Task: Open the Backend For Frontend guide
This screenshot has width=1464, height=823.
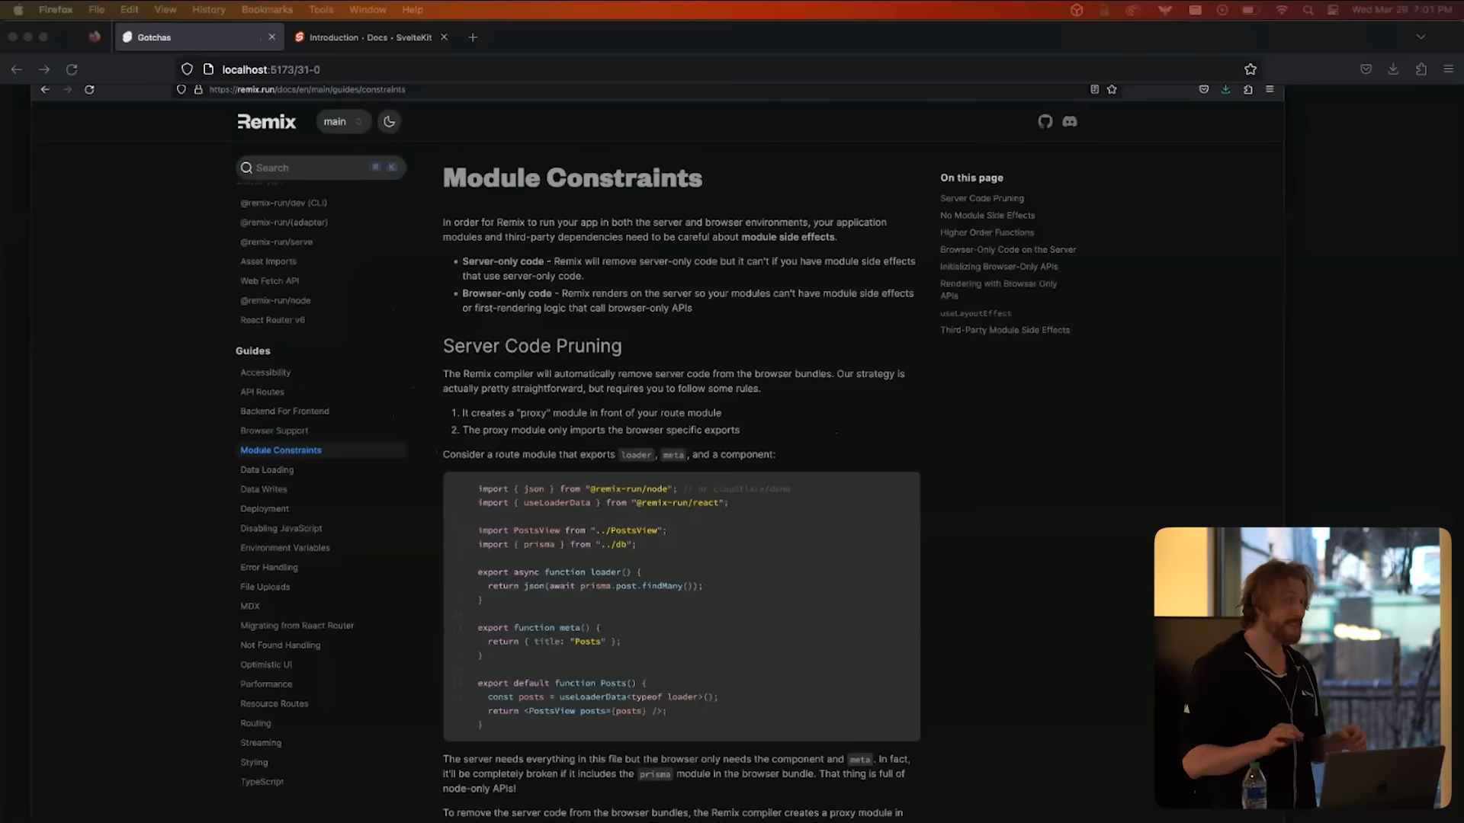Action: 284,411
